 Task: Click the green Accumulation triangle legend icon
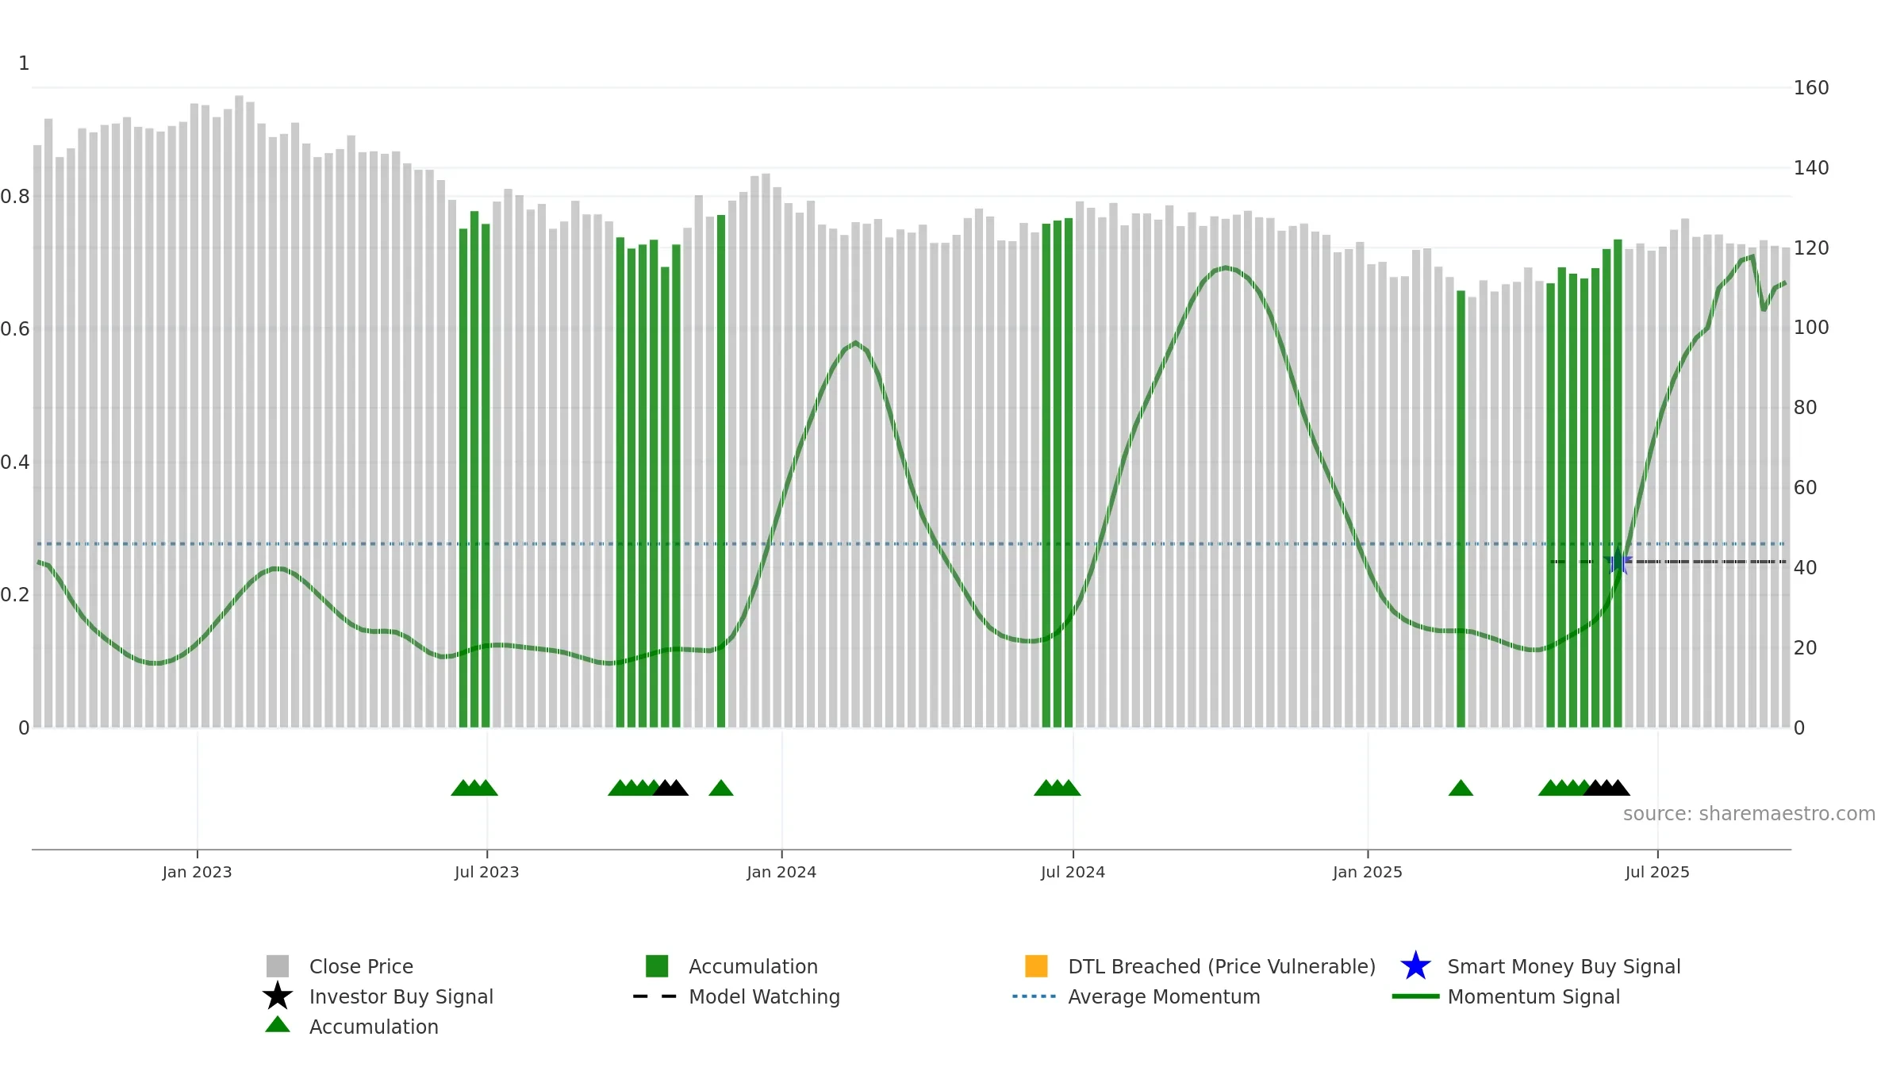click(x=278, y=1025)
